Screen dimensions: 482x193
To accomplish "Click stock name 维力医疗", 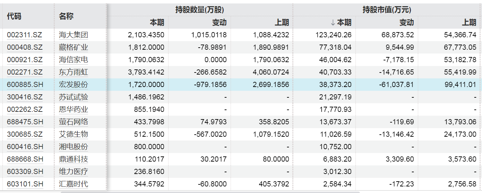I will point(74,172).
